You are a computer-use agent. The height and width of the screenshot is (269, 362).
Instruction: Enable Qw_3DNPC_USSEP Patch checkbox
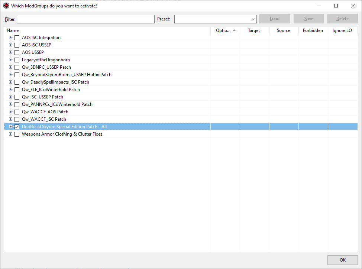click(x=17, y=67)
